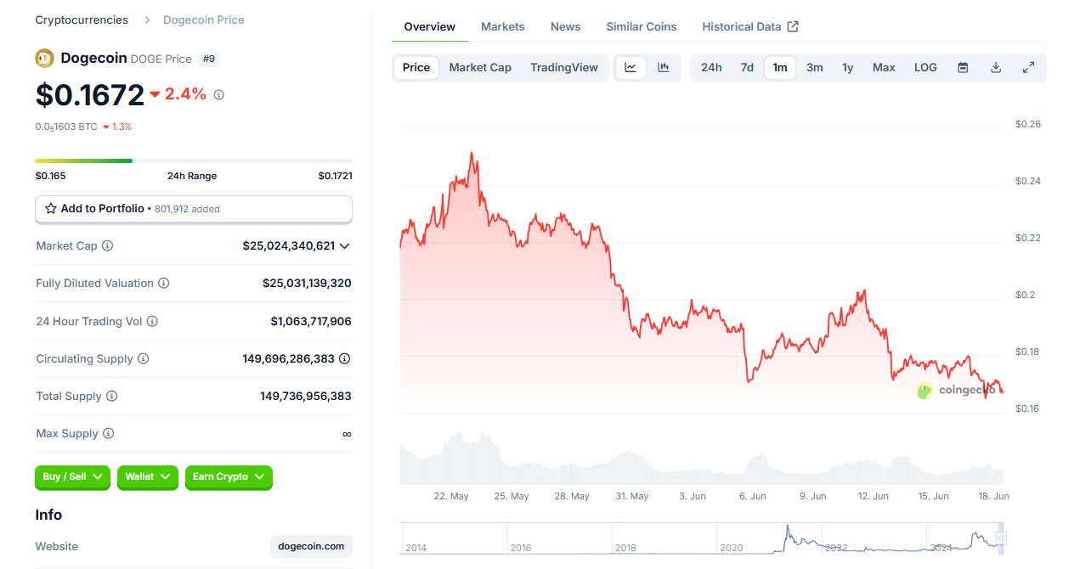Viewport: 1080px width, 569px height.
Task: Click the #9 rank badge
Action: [209, 59]
